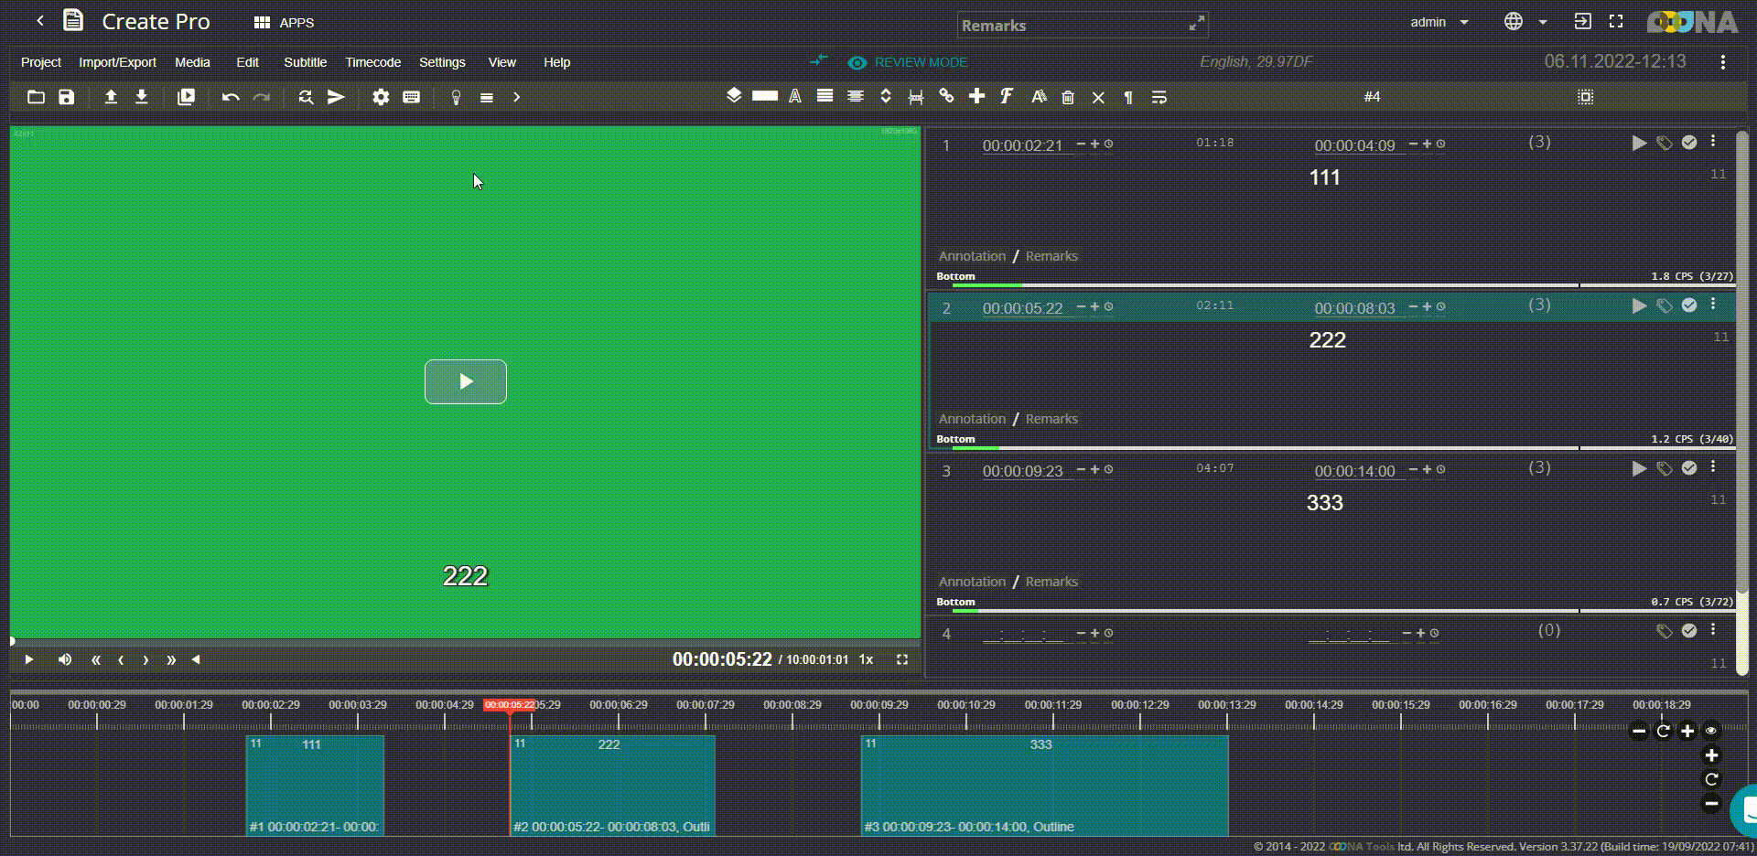Click the undo arrow in toolbar
Viewport: 1757px width, 856px height.
click(x=231, y=97)
